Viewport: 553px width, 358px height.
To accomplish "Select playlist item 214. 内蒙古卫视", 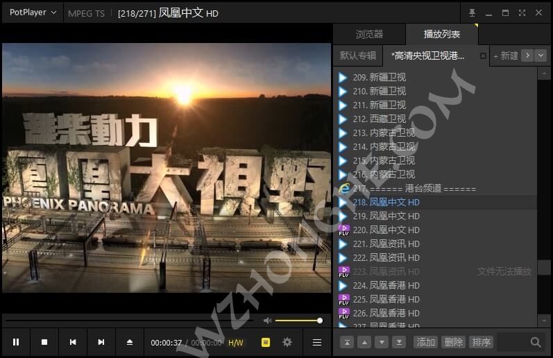I will (436, 146).
